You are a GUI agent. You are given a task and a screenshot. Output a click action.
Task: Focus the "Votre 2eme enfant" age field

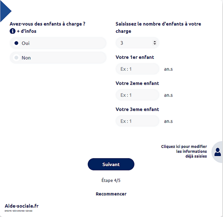(x=137, y=95)
